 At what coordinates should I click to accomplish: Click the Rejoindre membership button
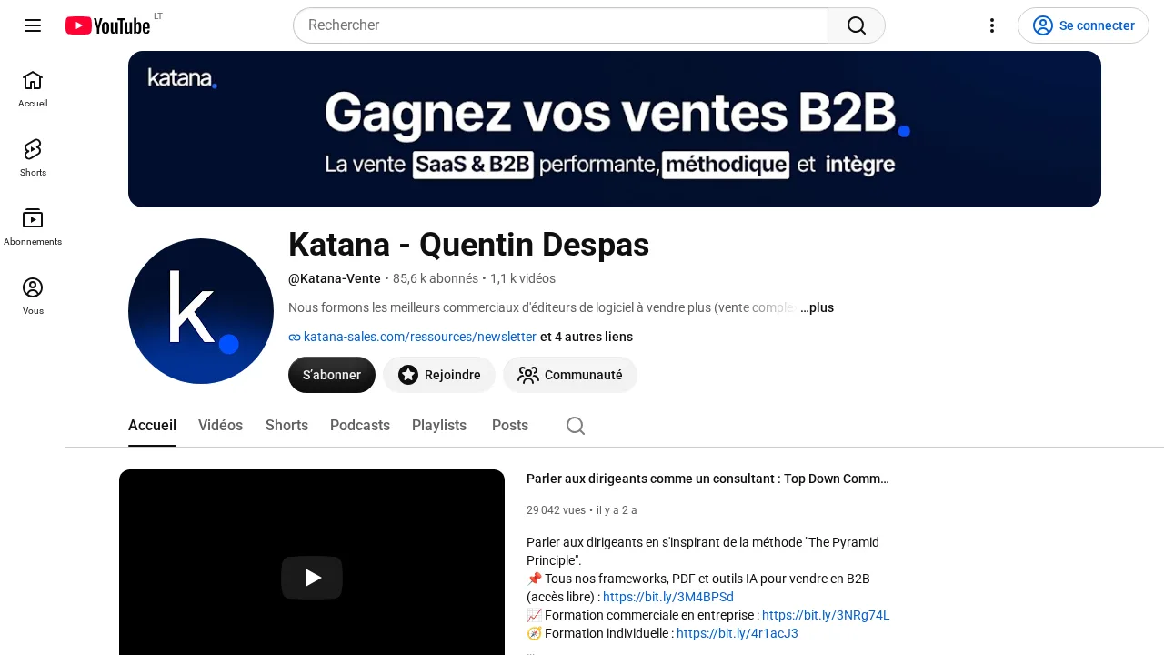[x=439, y=375]
